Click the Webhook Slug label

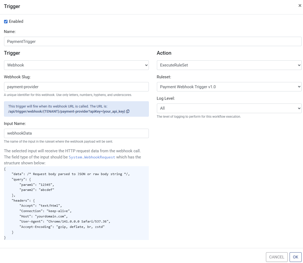tap(17, 77)
